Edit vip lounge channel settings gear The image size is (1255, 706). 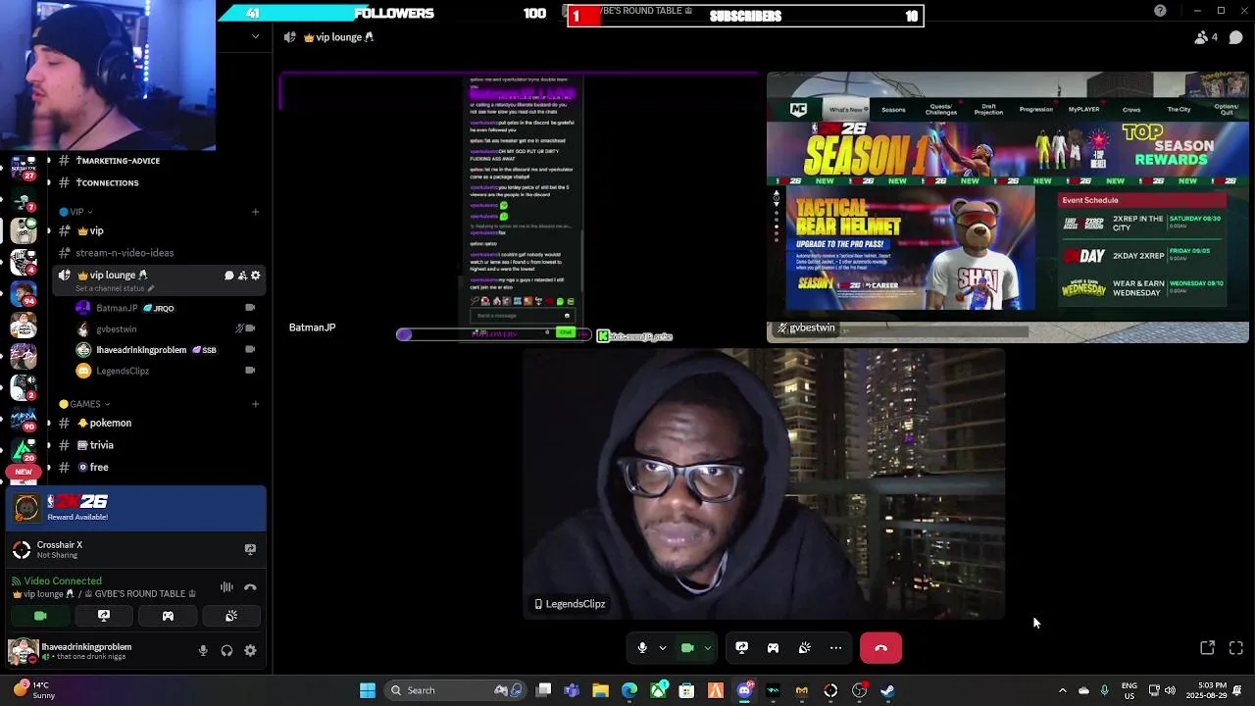tap(256, 276)
